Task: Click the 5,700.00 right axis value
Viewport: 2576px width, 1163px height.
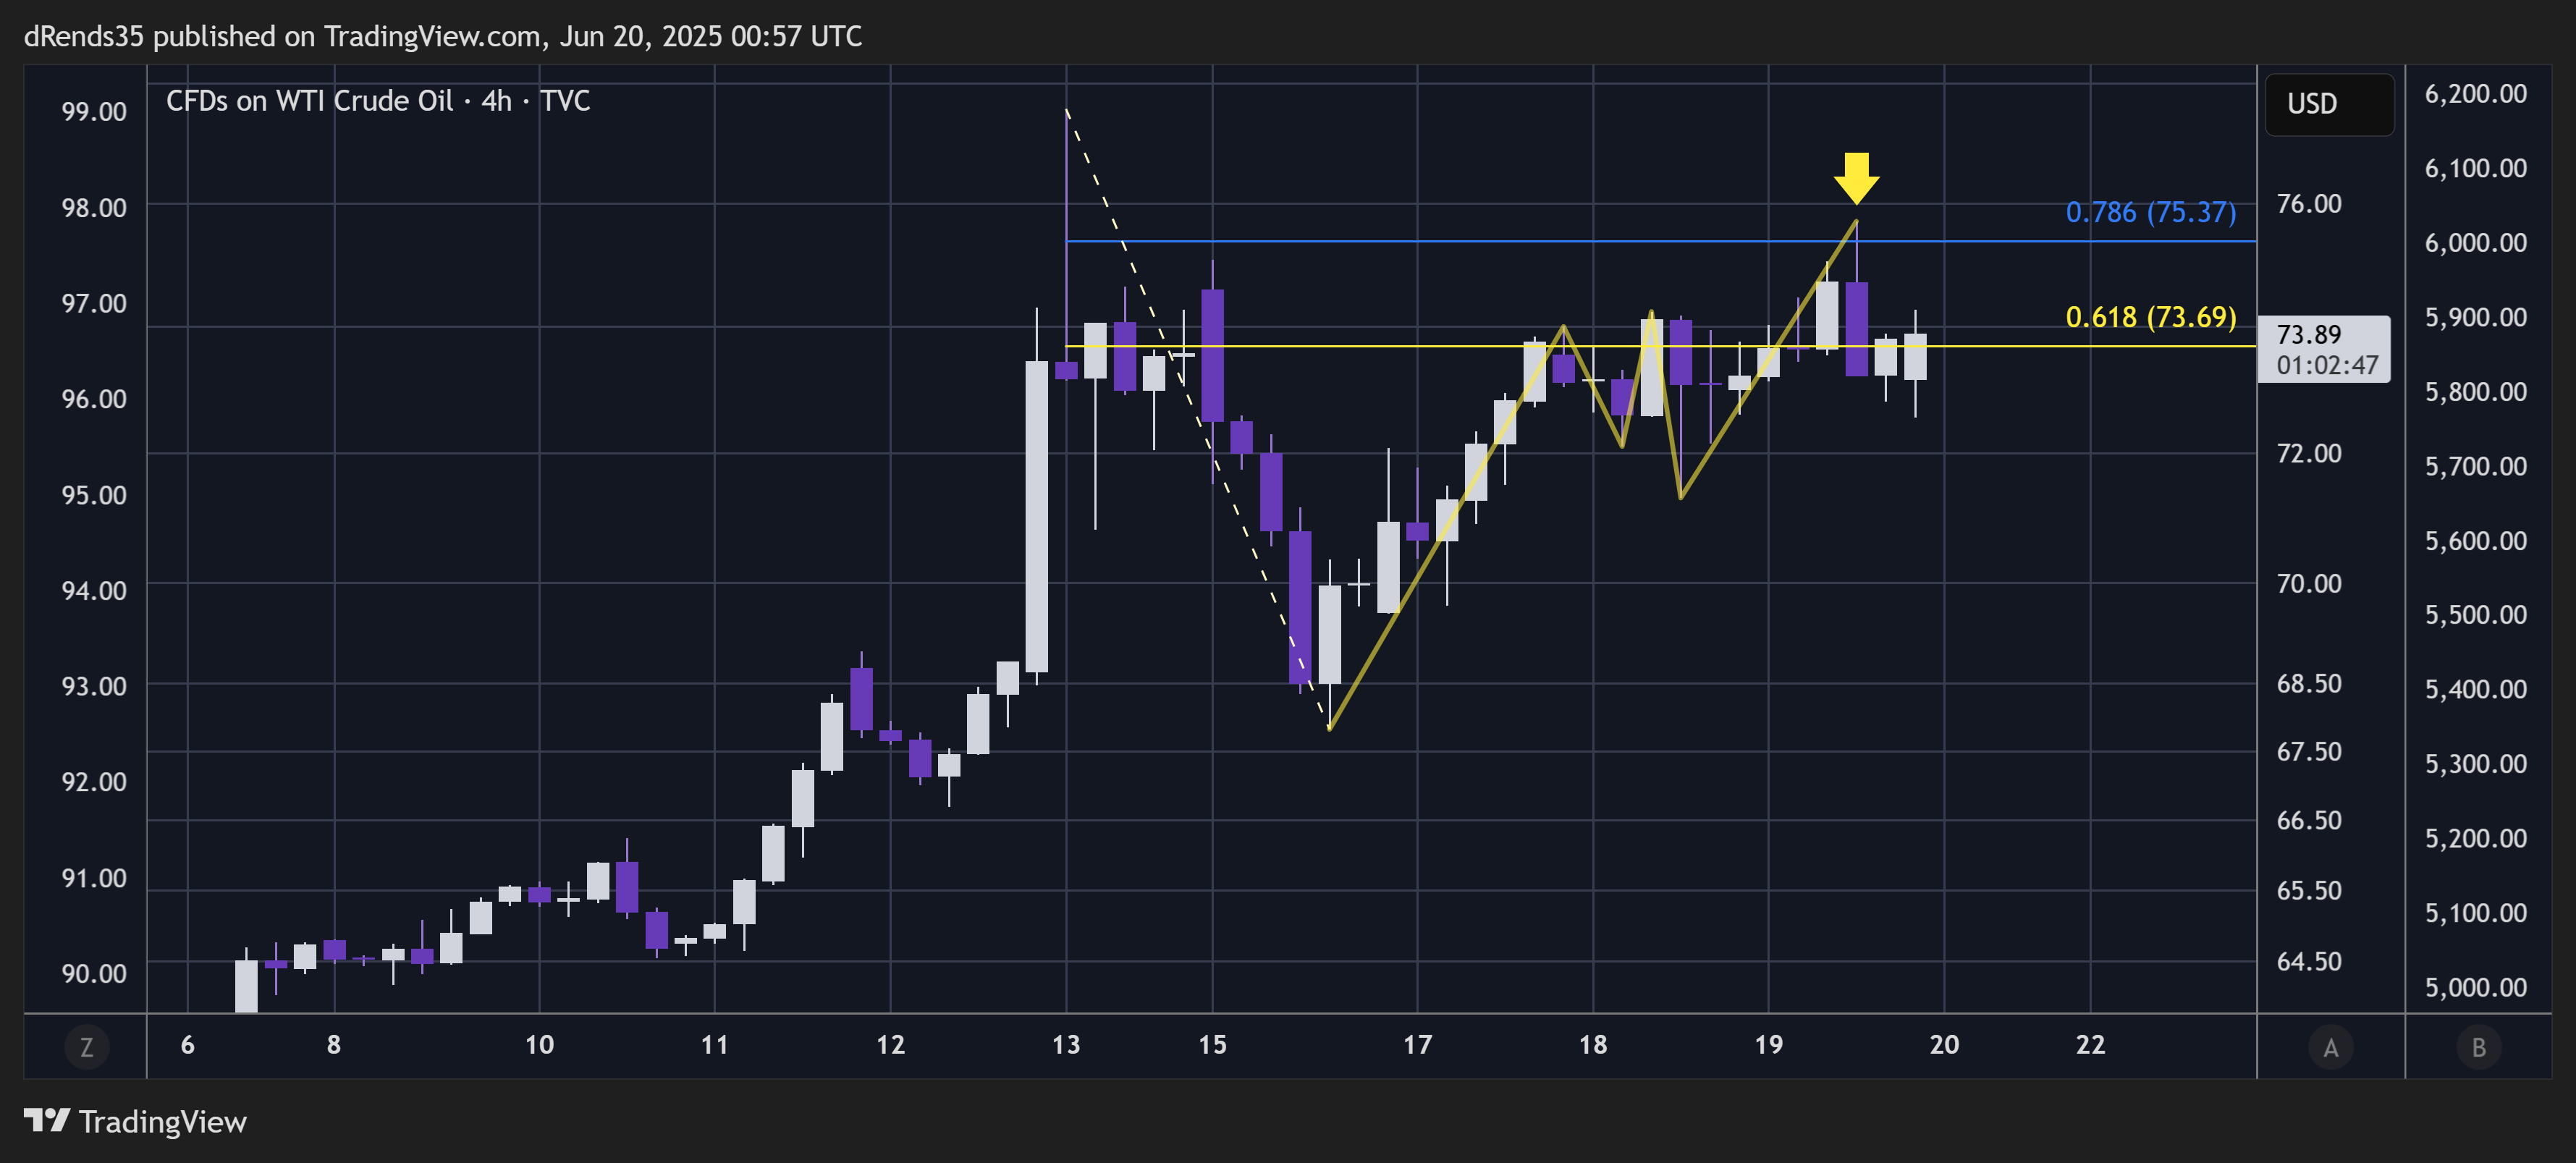Action: click(2475, 466)
